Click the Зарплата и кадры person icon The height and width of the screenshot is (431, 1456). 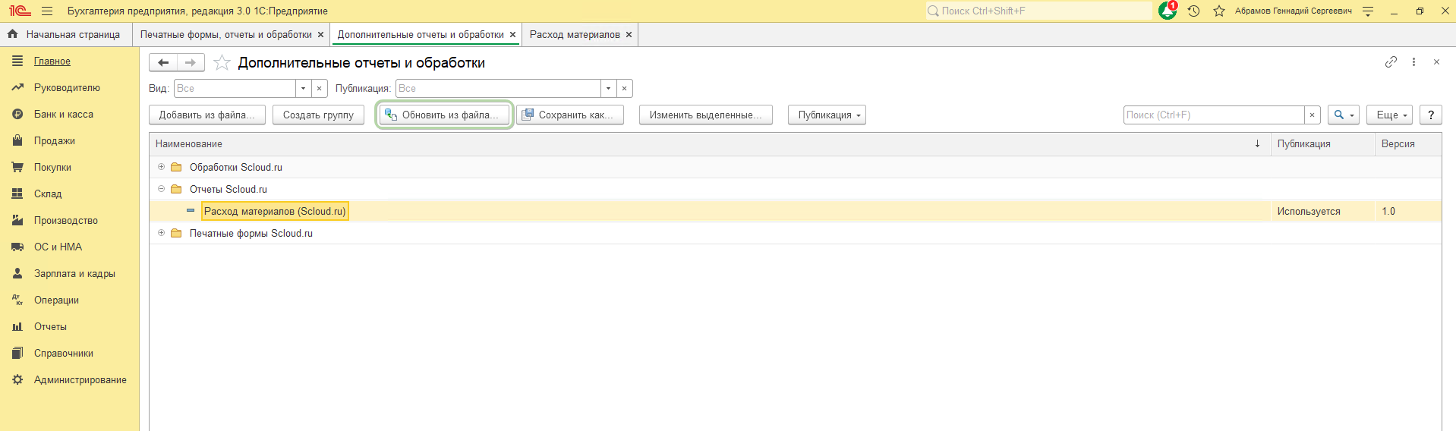tap(17, 274)
